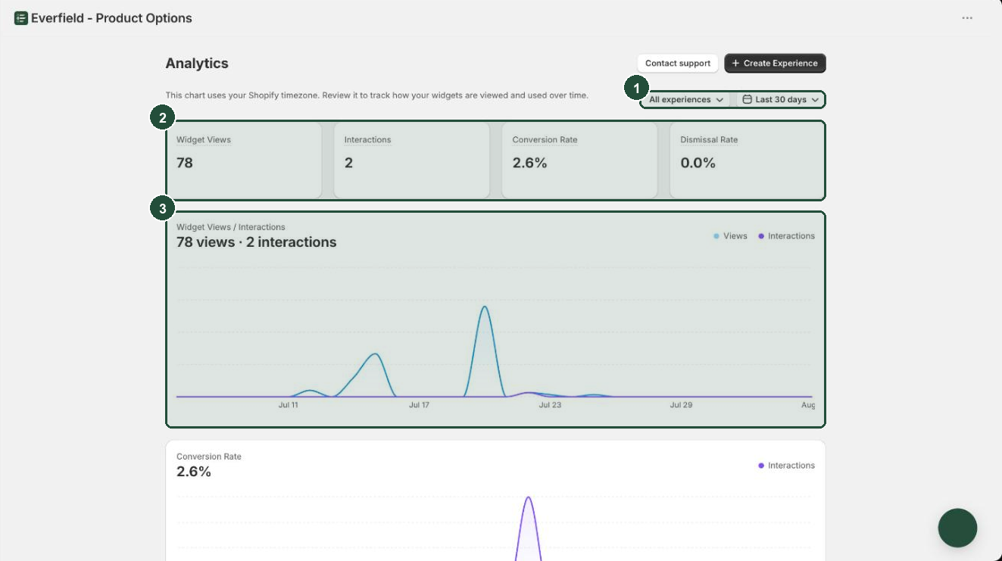Click the Jul 17 axis label

pos(419,405)
